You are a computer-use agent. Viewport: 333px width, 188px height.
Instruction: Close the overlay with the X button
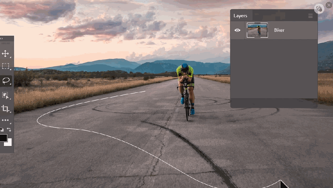(x=329, y=5)
